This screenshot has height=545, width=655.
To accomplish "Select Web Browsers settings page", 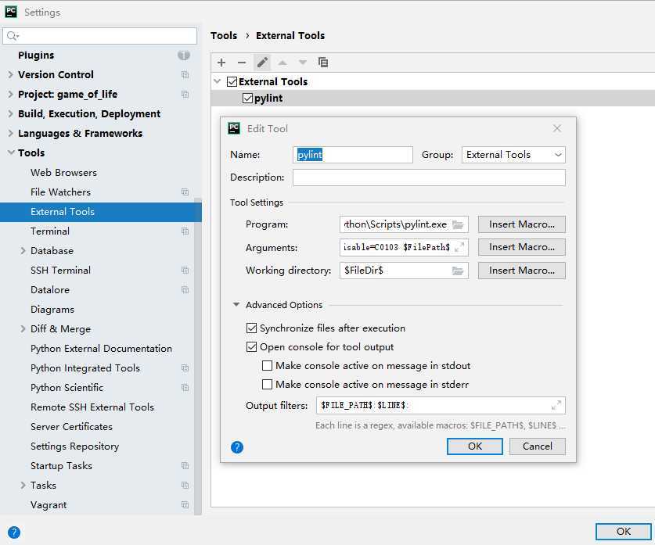I will [63, 172].
